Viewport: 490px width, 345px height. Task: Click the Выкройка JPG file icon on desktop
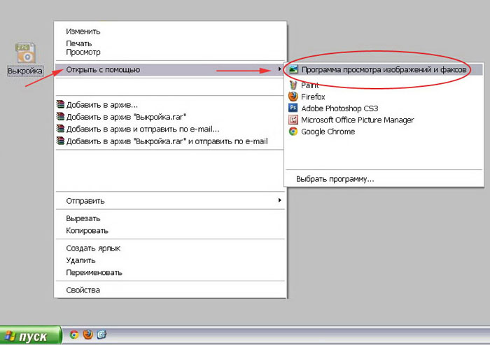[x=26, y=53]
